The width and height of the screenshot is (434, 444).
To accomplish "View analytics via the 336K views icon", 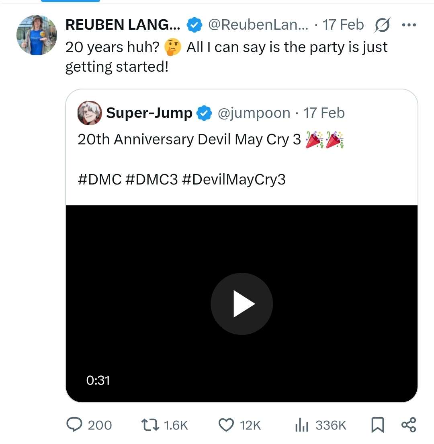I will (301, 425).
